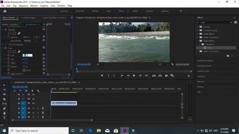The height and width of the screenshot is (134, 239).
Task: Collapse the Video Effects folder
Action: 198,41
